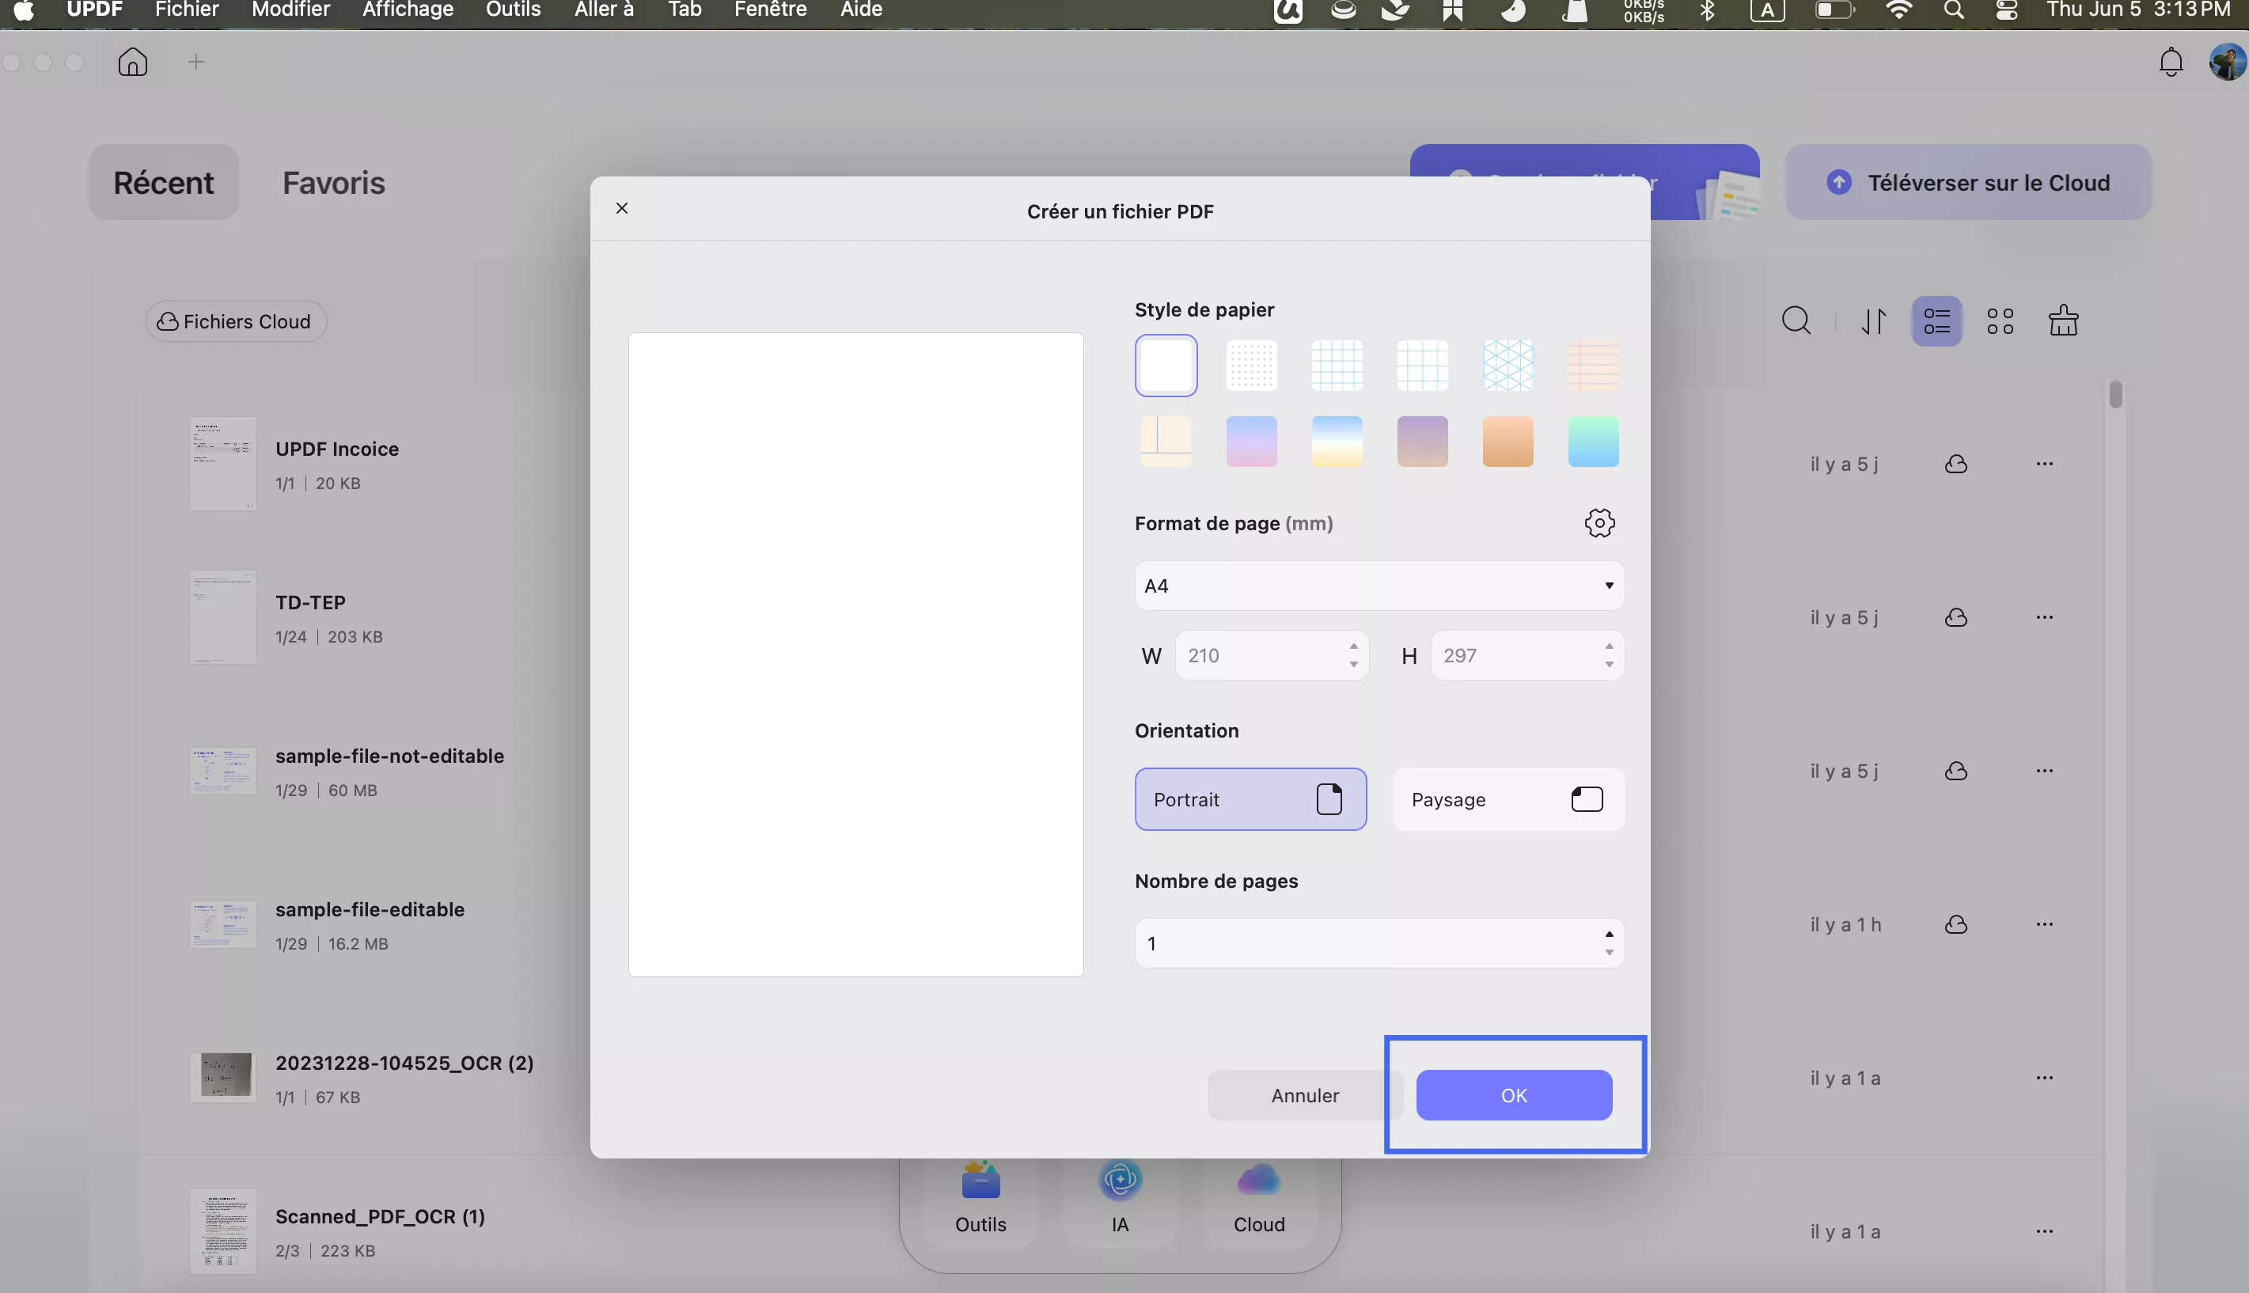Screen dimensions: 2249x1293
Task: Click the clean-up broom icon
Action: 2064,320
